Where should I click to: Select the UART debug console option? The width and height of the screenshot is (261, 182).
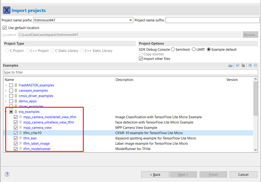click(194, 49)
